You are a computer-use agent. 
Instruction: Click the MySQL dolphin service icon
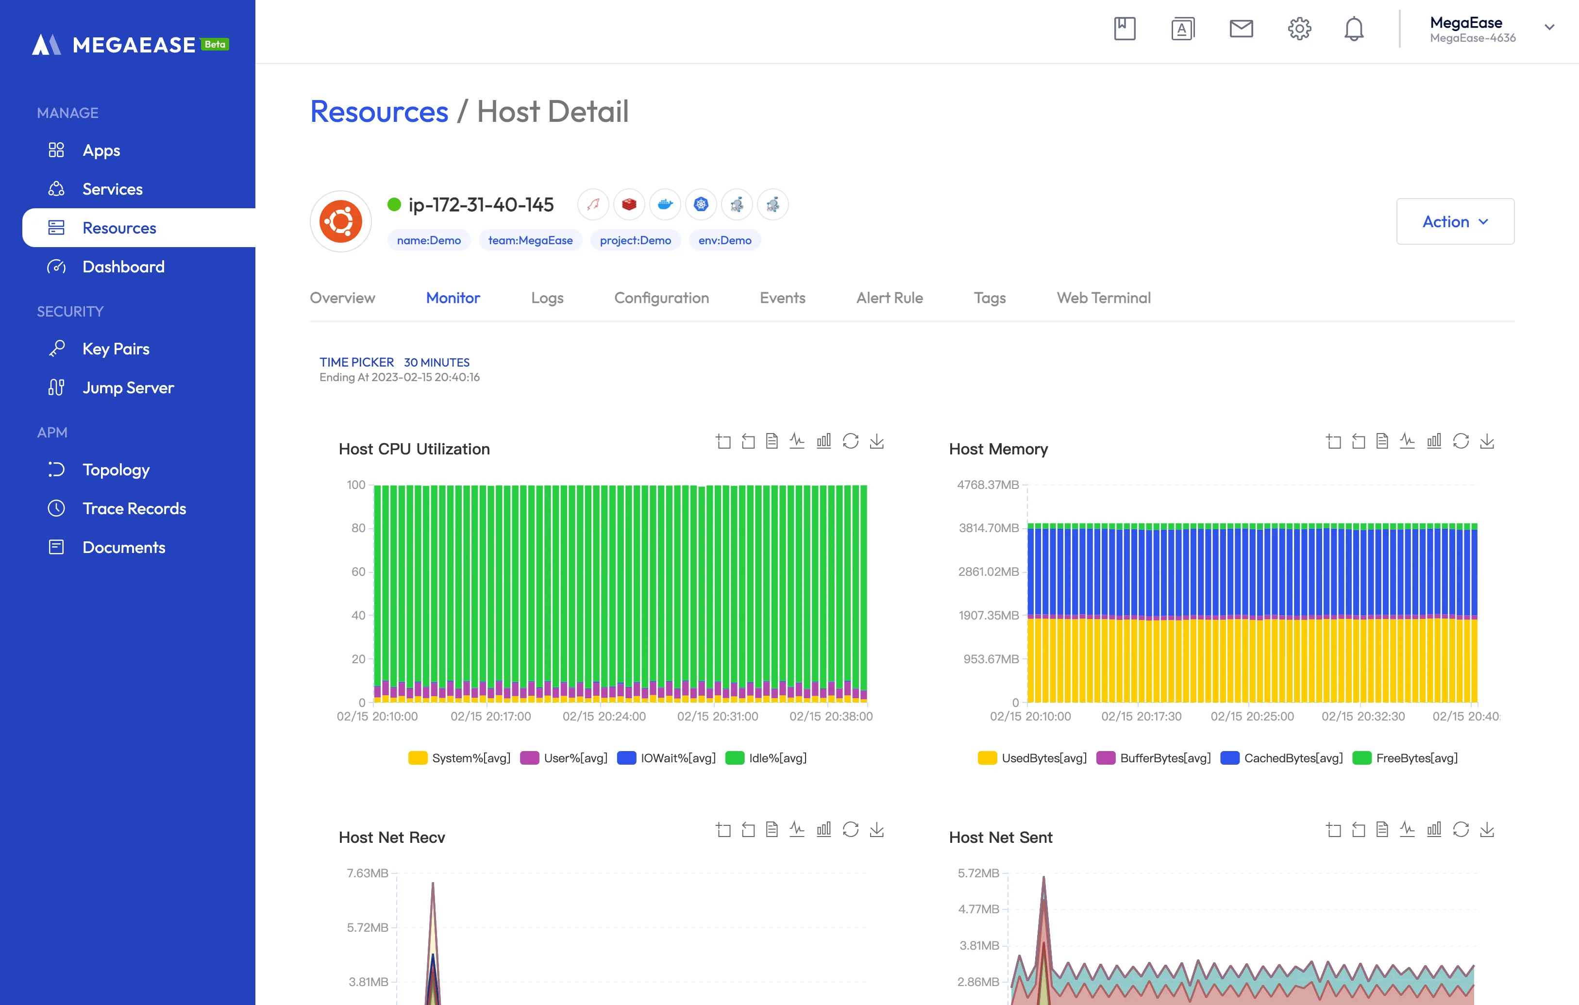[593, 204]
